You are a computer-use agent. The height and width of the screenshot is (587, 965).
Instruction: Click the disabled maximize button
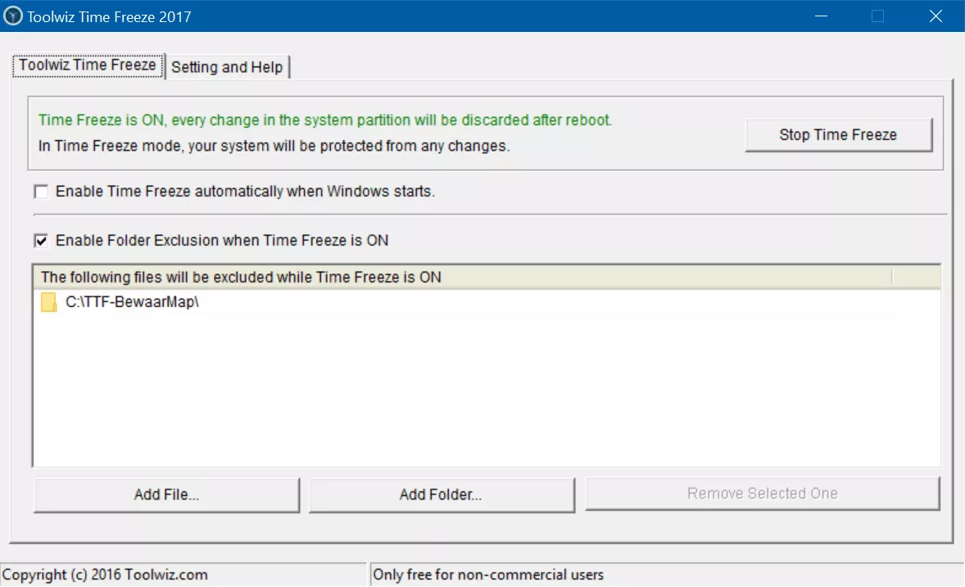click(878, 16)
